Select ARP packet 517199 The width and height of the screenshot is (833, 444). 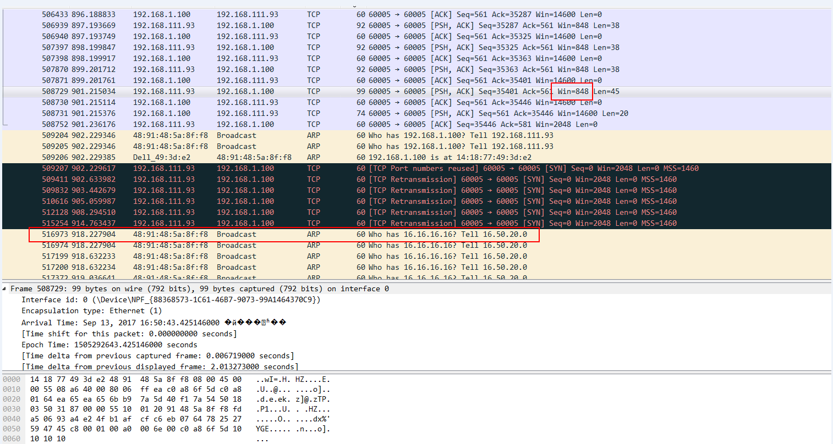click(416, 256)
